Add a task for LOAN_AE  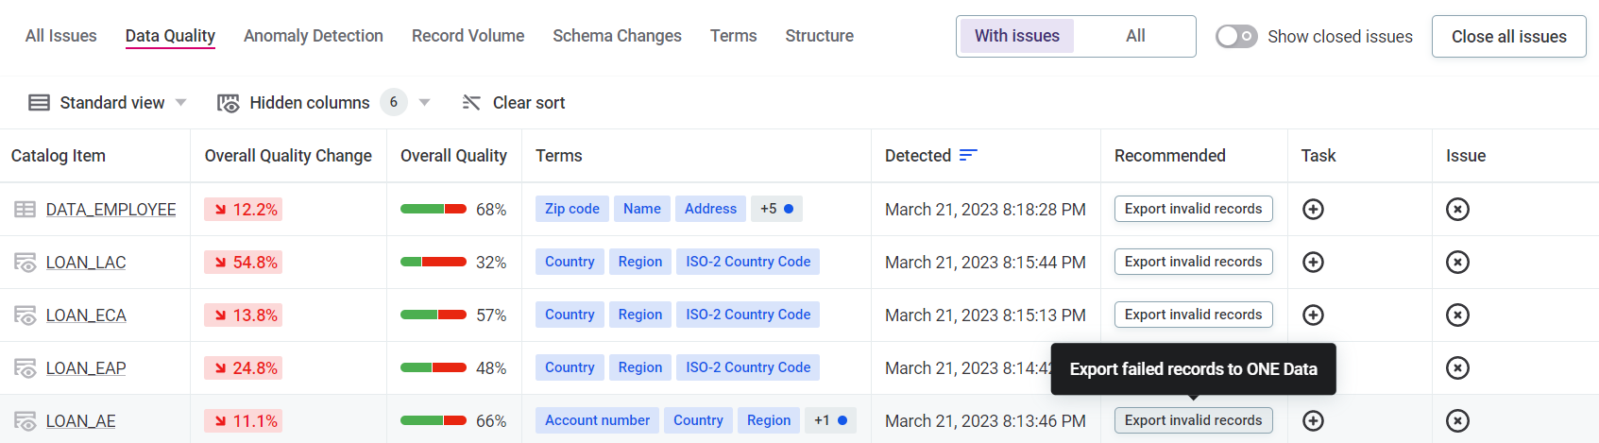pos(1313,421)
